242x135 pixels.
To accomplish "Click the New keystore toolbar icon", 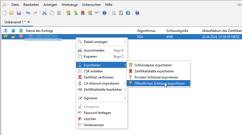I will tap(4, 13).
